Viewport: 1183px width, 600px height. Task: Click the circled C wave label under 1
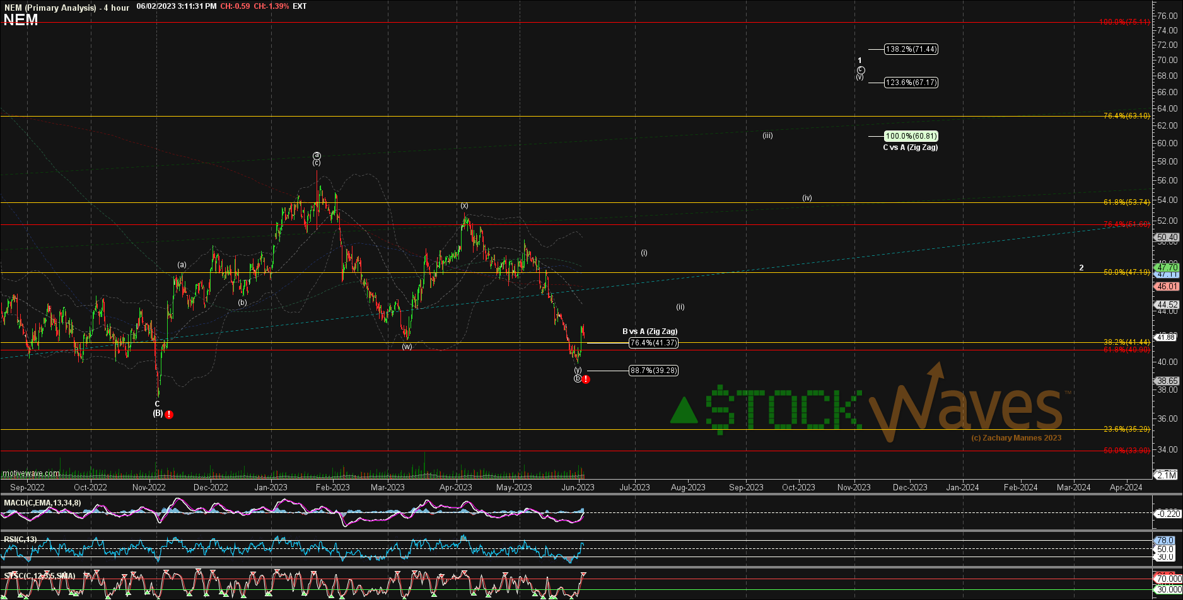click(860, 70)
